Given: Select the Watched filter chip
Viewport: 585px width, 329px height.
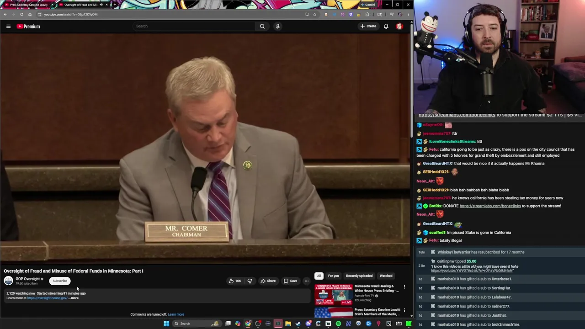Looking at the screenshot, I should click(386, 276).
